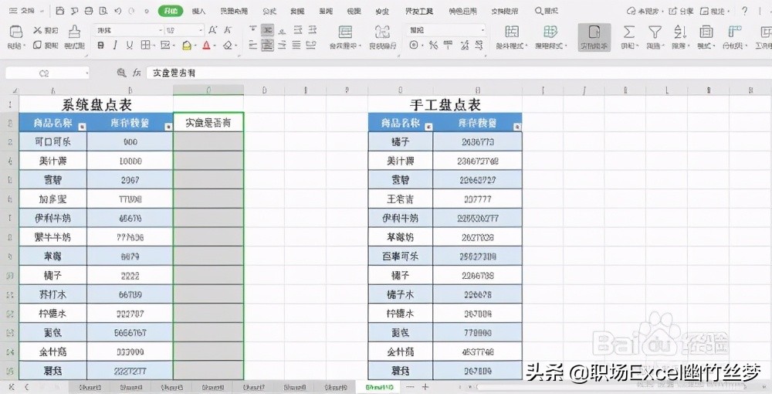Click the formula bar input field
Image resolution: width=772 pixels, height=394 pixels.
click(458, 73)
